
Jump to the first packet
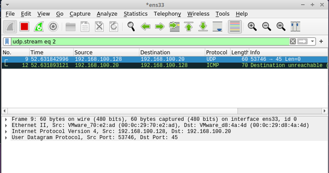coord(189,27)
